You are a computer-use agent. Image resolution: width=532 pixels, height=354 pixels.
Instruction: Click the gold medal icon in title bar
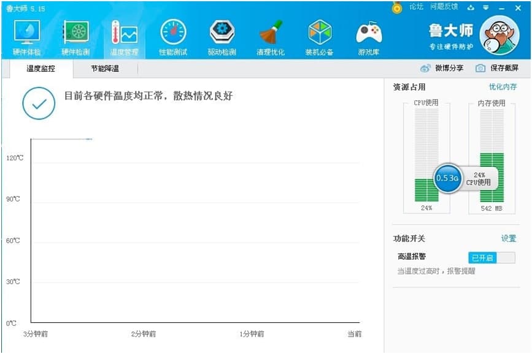(x=396, y=7)
